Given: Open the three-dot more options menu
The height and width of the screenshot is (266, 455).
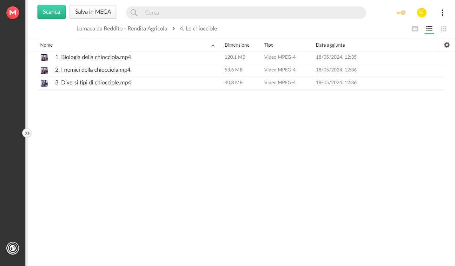Looking at the screenshot, I should (442, 13).
